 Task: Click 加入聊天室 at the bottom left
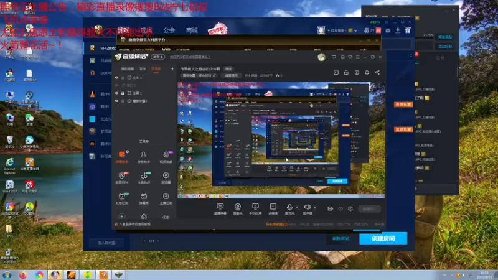pos(106,243)
